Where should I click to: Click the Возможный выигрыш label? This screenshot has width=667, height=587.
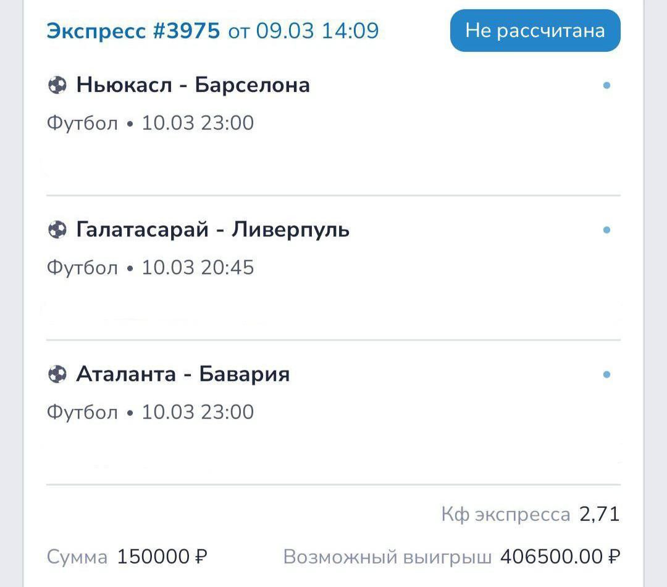coord(387,557)
